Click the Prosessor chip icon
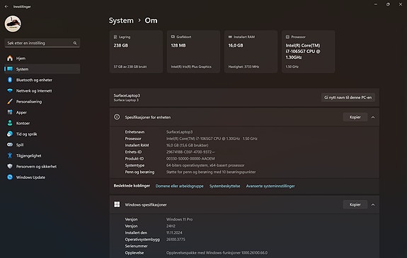Screen dimensions: 407x258 [x=287, y=37]
